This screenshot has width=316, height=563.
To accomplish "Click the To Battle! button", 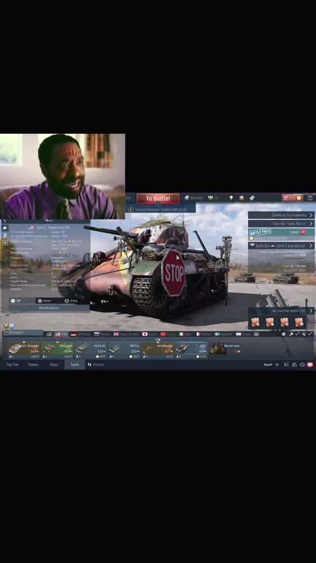I will coord(158,198).
